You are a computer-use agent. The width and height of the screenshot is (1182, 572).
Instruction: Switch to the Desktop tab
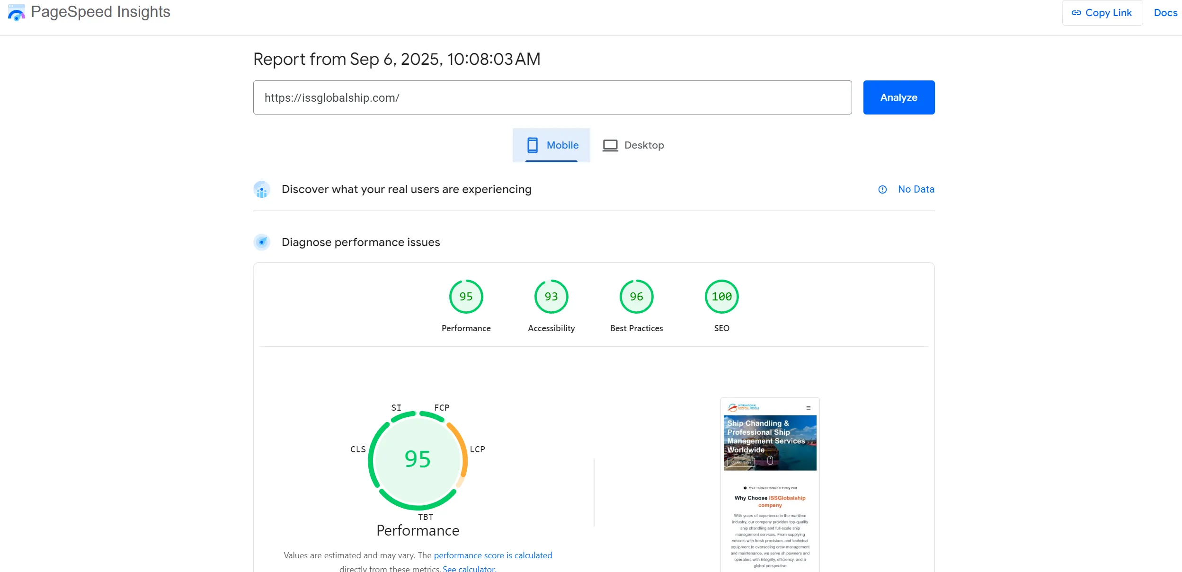633,145
